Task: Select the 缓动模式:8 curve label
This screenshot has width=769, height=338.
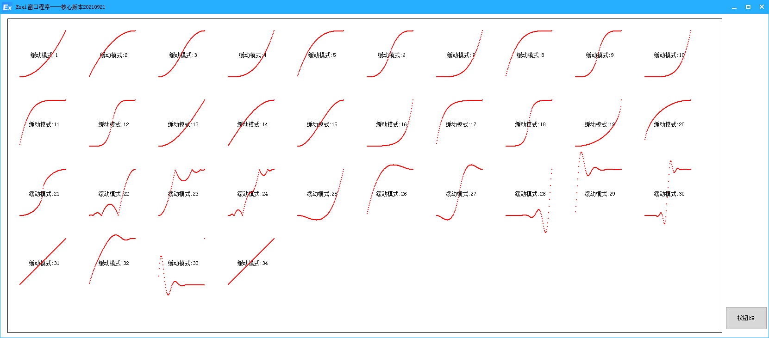Action: click(531, 55)
